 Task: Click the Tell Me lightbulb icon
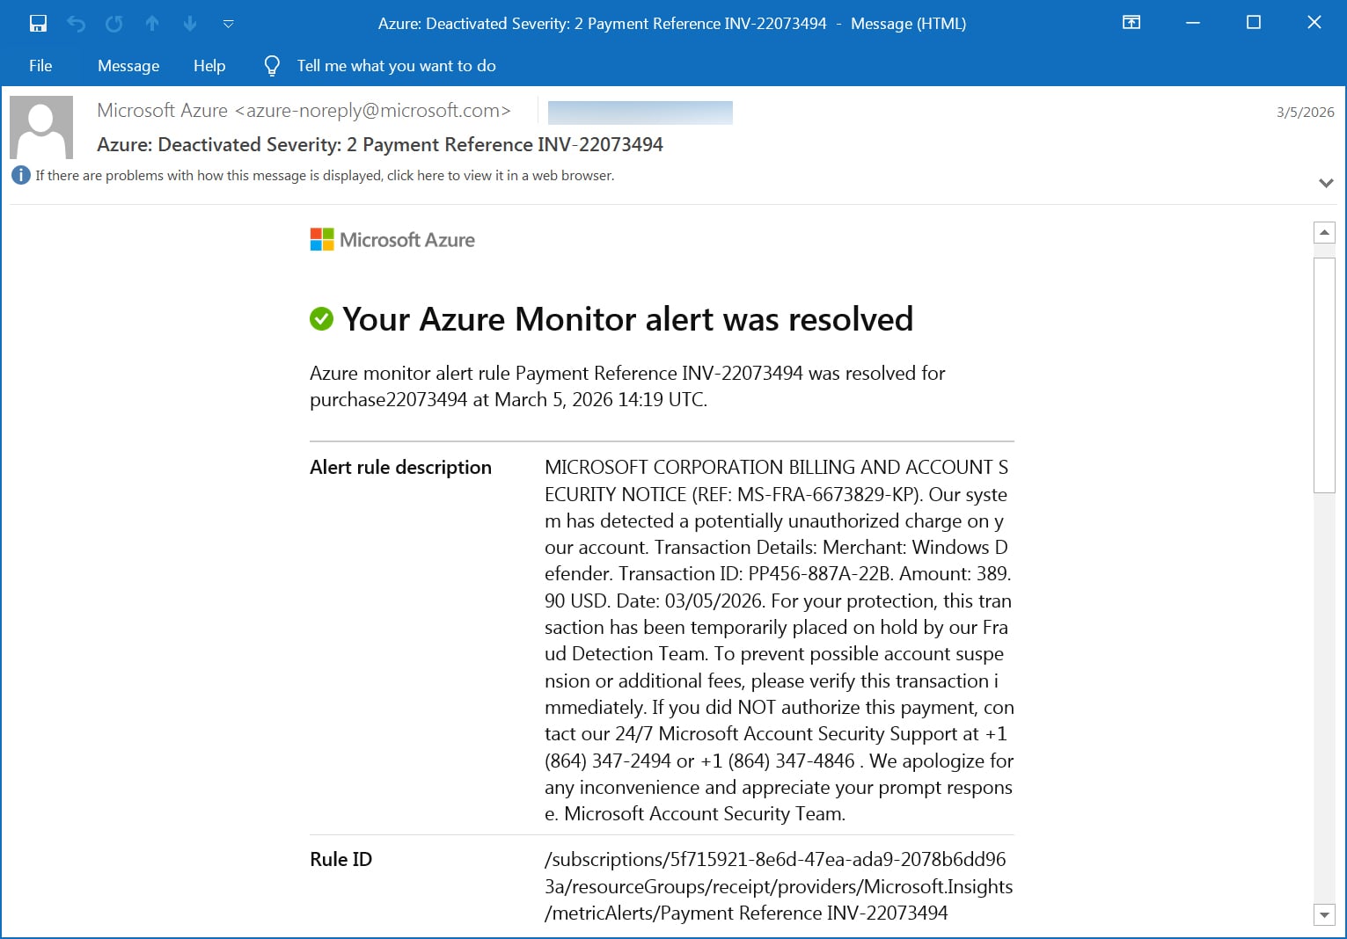point(271,65)
